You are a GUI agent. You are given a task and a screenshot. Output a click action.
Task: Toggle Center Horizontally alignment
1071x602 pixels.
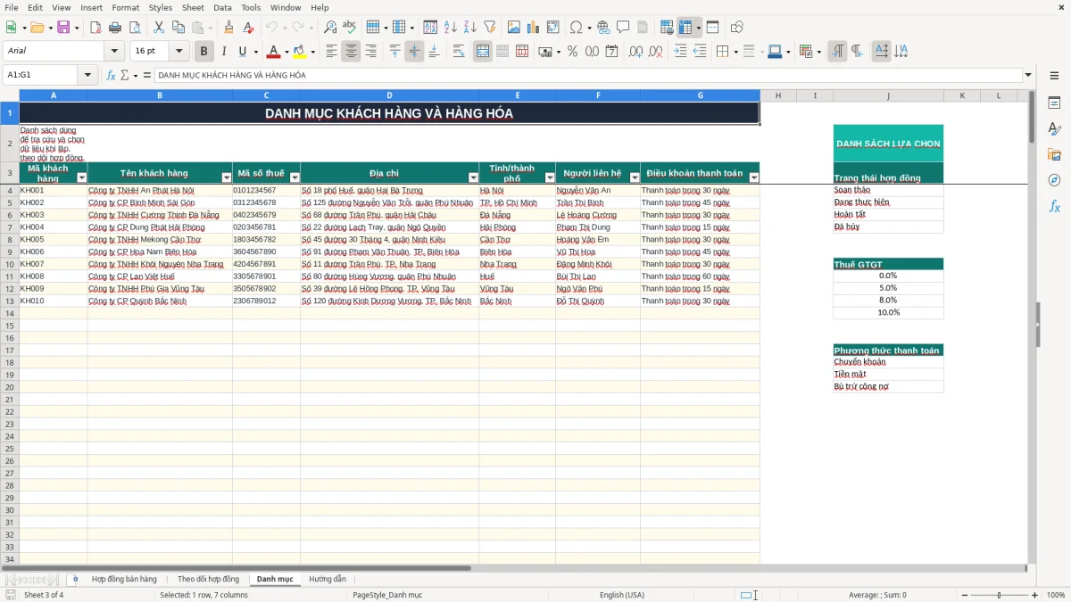[351, 52]
